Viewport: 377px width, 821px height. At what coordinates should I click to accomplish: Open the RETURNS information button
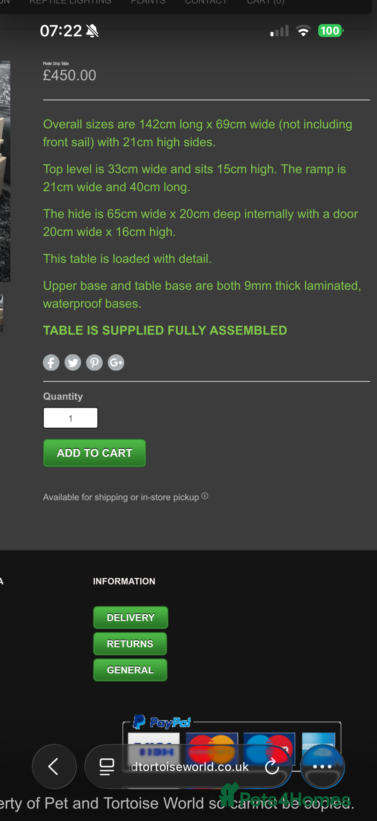pyautogui.click(x=130, y=644)
